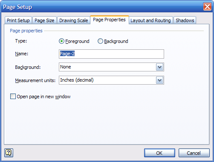Switch to the Print Setup tab

[18, 20]
